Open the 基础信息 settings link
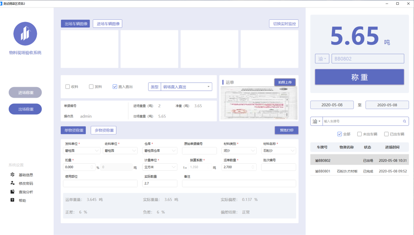Image resolution: width=414 pixels, height=235 pixels. click(x=26, y=175)
